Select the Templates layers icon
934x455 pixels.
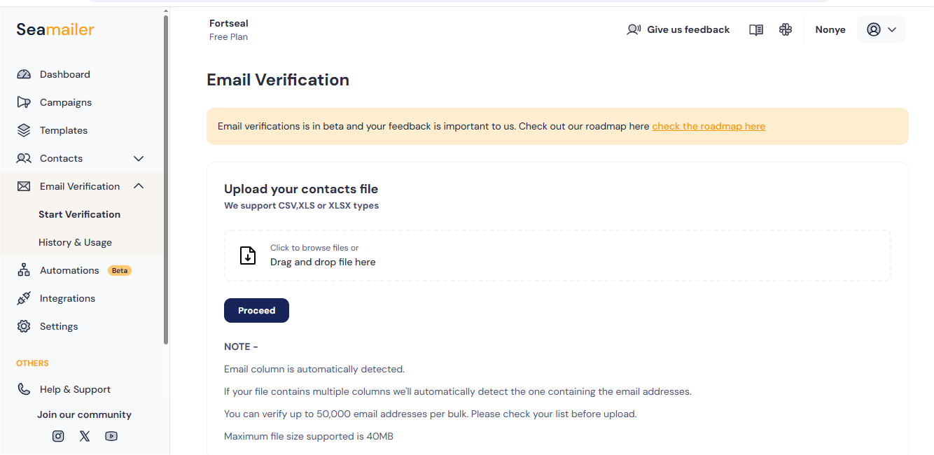coord(24,130)
